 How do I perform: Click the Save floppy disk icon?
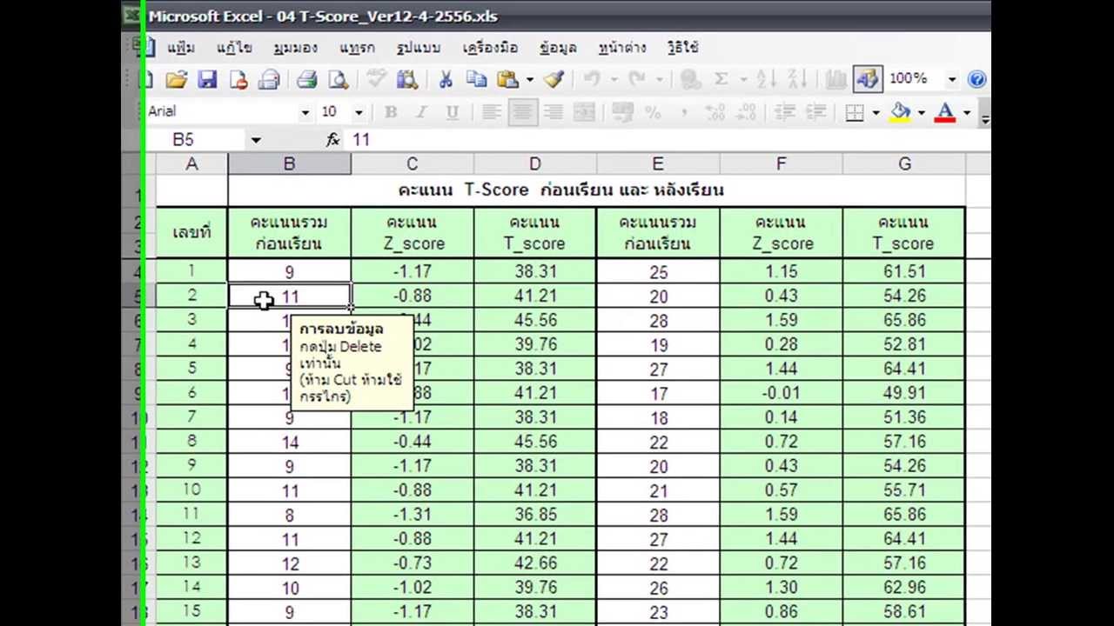207,80
